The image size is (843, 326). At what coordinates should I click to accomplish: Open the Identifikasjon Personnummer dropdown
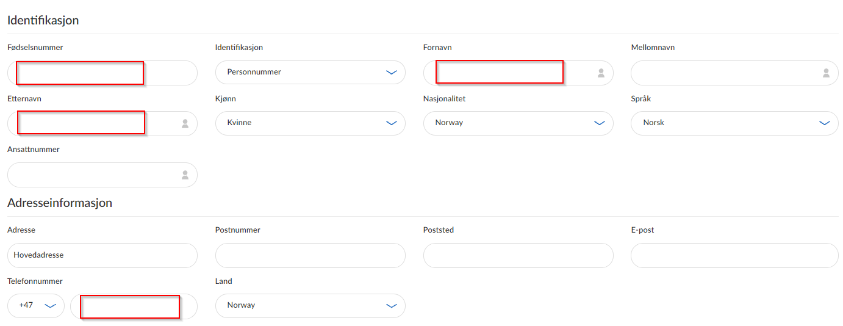click(310, 73)
